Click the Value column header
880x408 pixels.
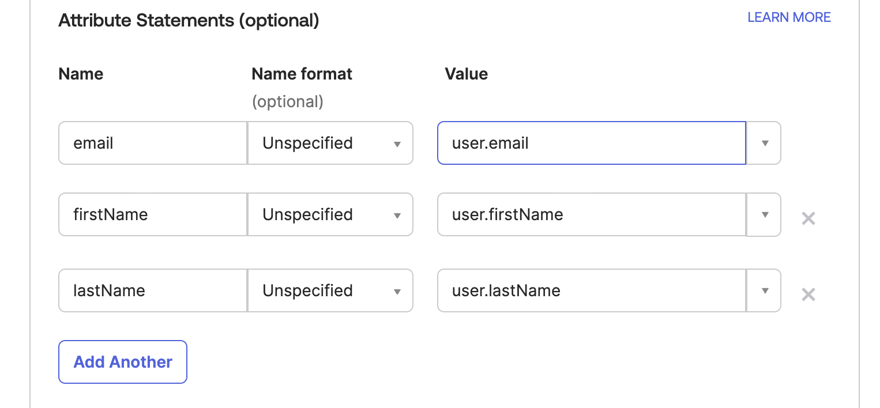pos(466,74)
